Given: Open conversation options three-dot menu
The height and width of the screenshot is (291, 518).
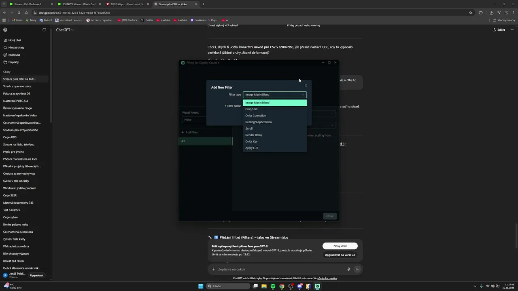Looking at the screenshot, I should click(513, 30).
